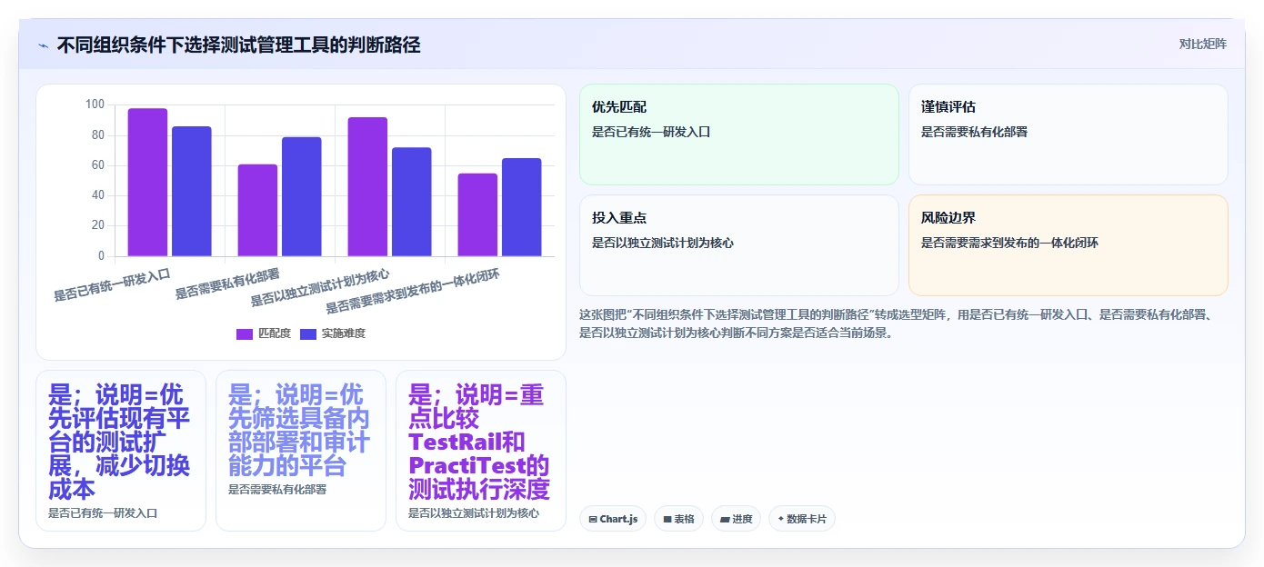The image size is (1264, 567).
Task: Click the x-axis label 是否需要私有化部署
Action: pos(227,283)
